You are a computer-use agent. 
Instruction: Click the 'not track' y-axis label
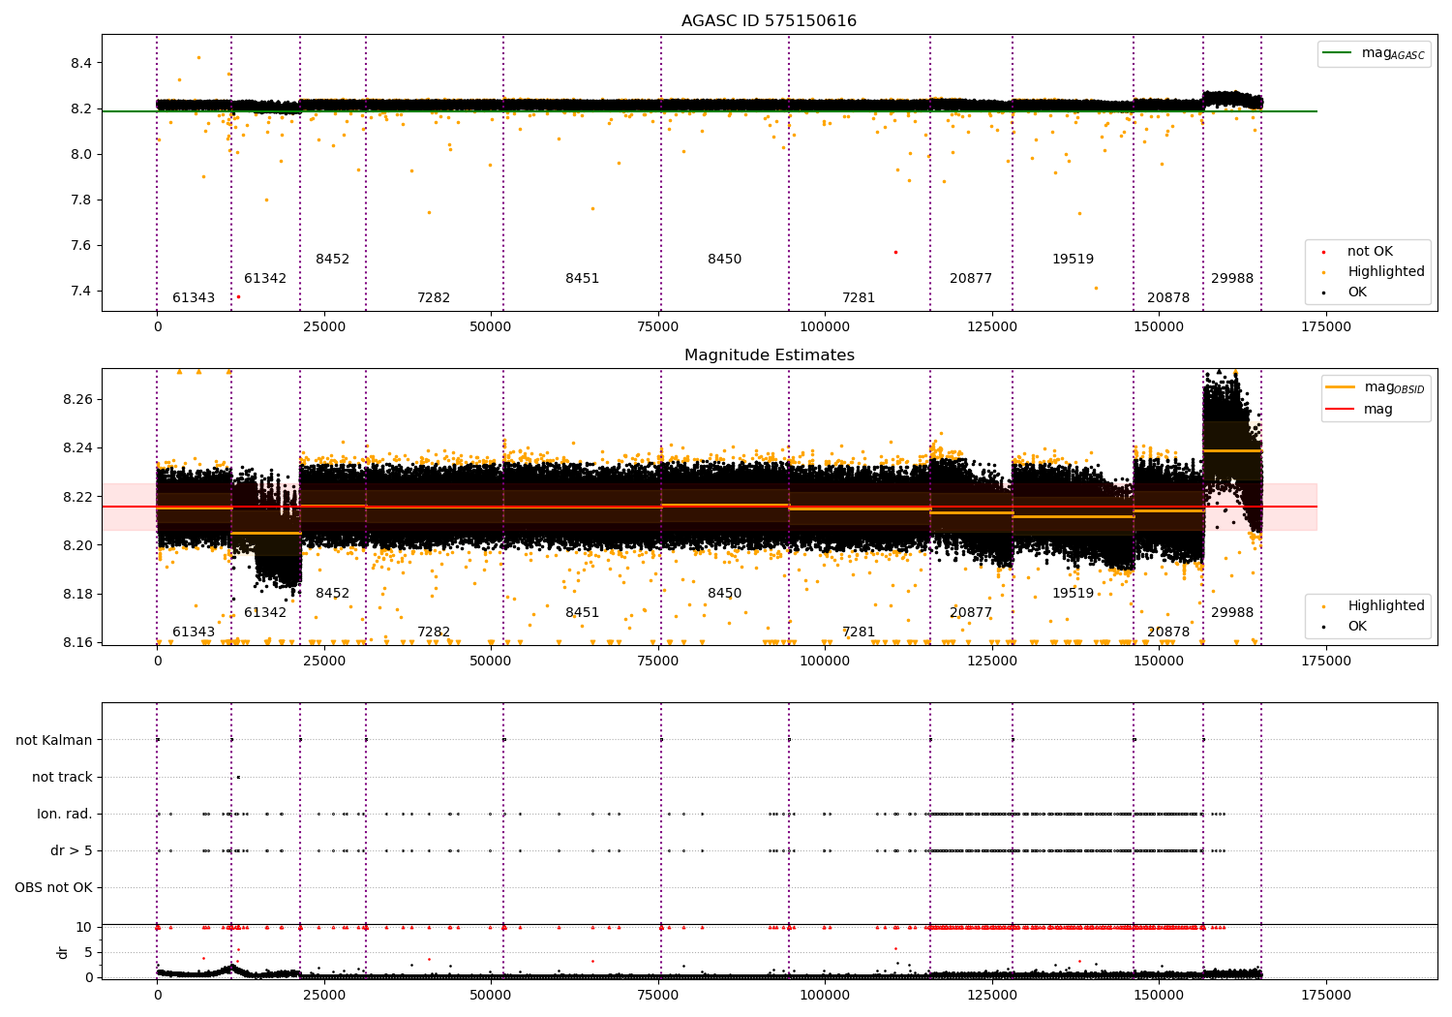pyautogui.click(x=62, y=778)
